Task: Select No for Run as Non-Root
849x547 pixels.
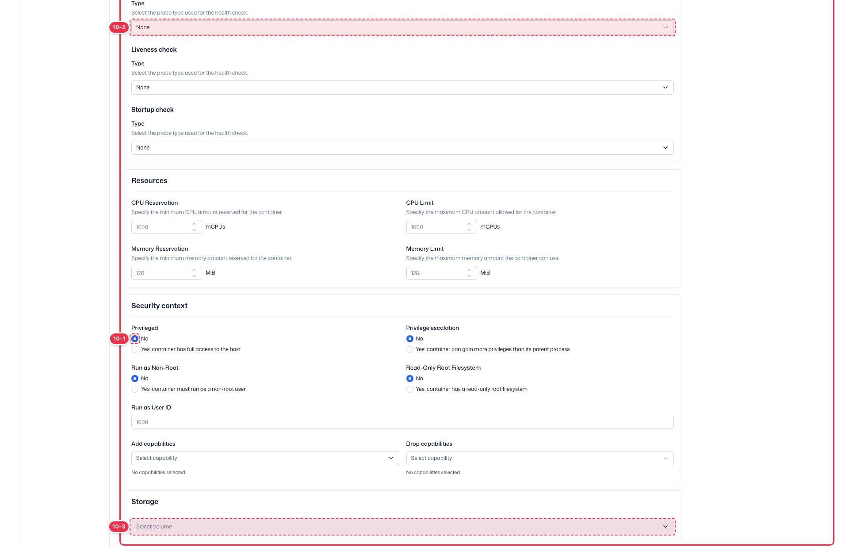Action: [135, 379]
